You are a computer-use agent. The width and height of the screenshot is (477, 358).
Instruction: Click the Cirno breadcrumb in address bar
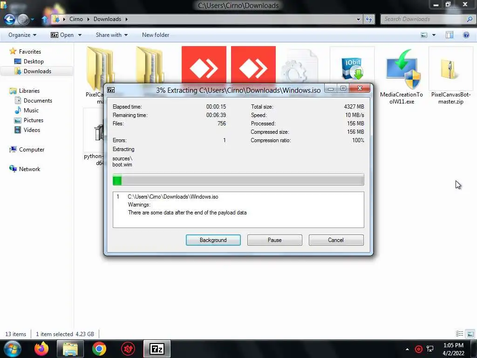pos(76,19)
